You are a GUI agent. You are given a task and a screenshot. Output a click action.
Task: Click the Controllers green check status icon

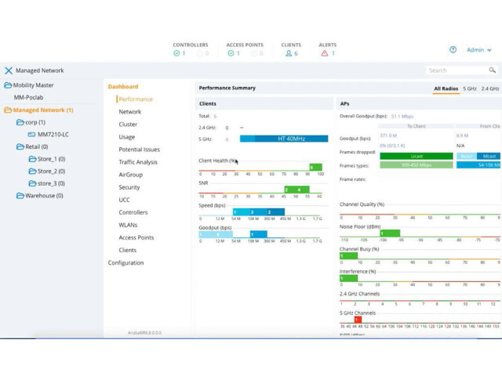(177, 53)
